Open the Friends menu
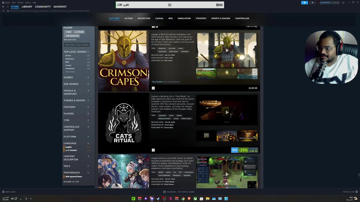 tap(21, 3)
